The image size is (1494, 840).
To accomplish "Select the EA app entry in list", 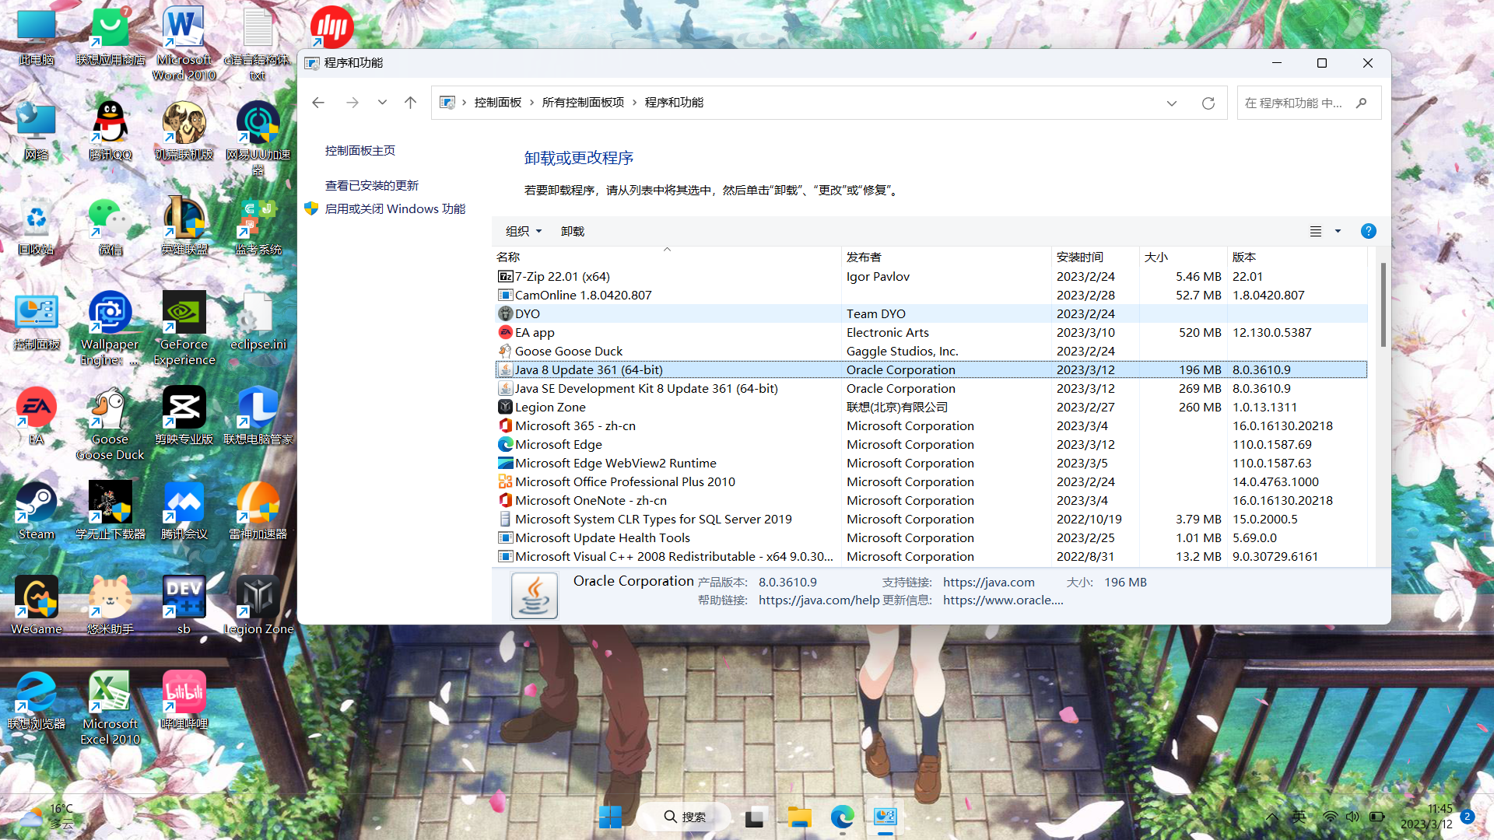I will coord(535,332).
